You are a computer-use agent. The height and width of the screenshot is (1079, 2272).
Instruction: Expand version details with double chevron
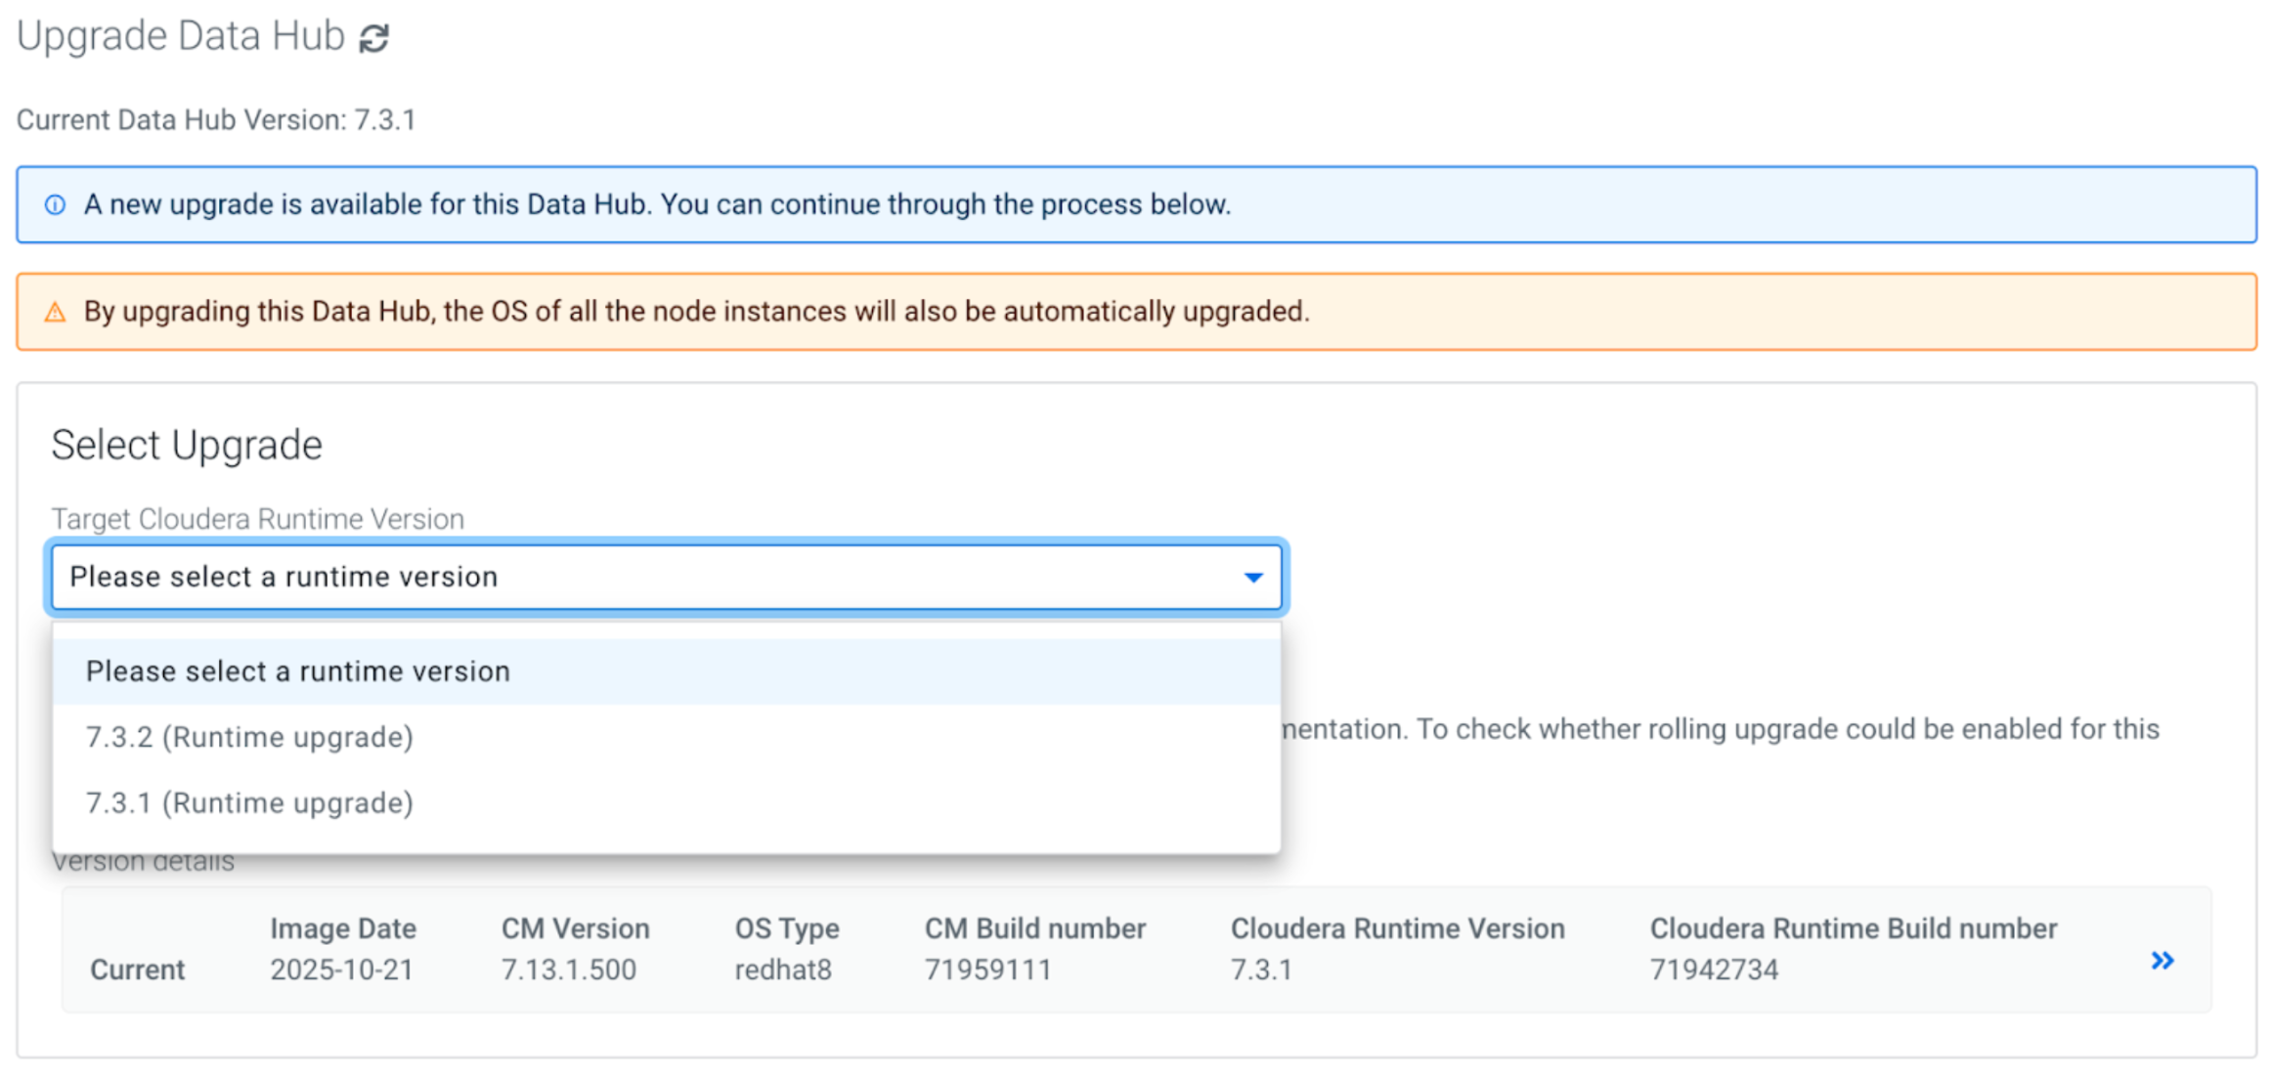[x=2162, y=961]
